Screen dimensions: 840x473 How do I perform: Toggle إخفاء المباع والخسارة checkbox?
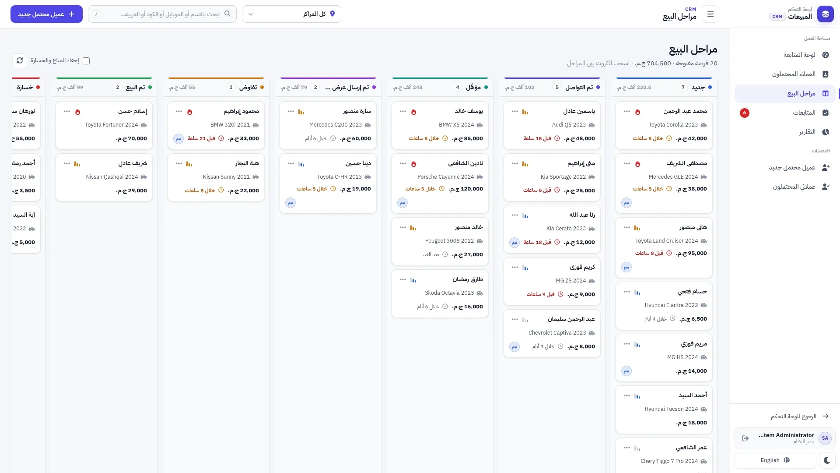[86, 61]
